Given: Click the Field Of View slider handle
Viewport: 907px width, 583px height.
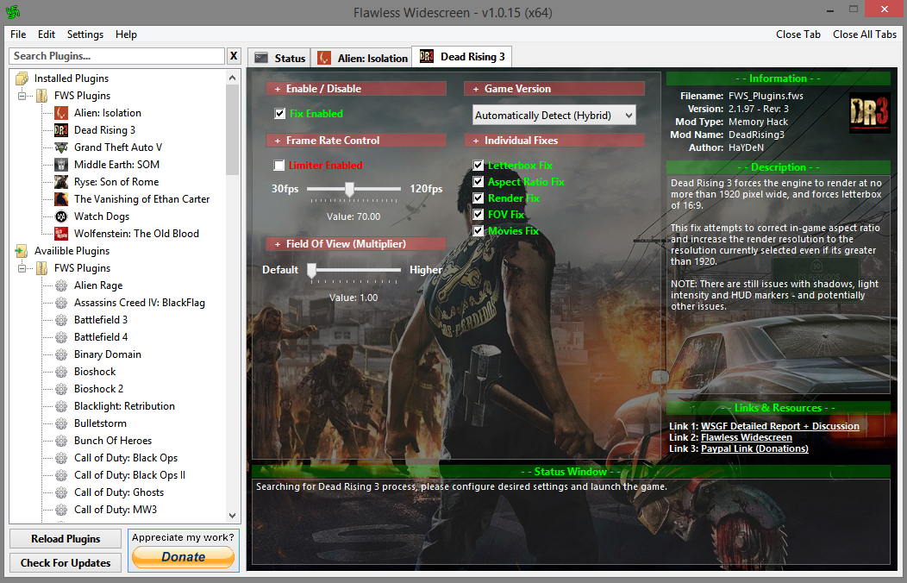Looking at the screenshot, I should pos(312,270).
